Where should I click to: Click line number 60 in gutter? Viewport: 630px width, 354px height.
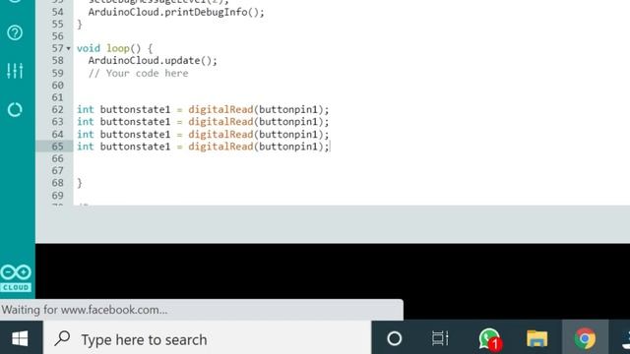click(x=57, y=86)
